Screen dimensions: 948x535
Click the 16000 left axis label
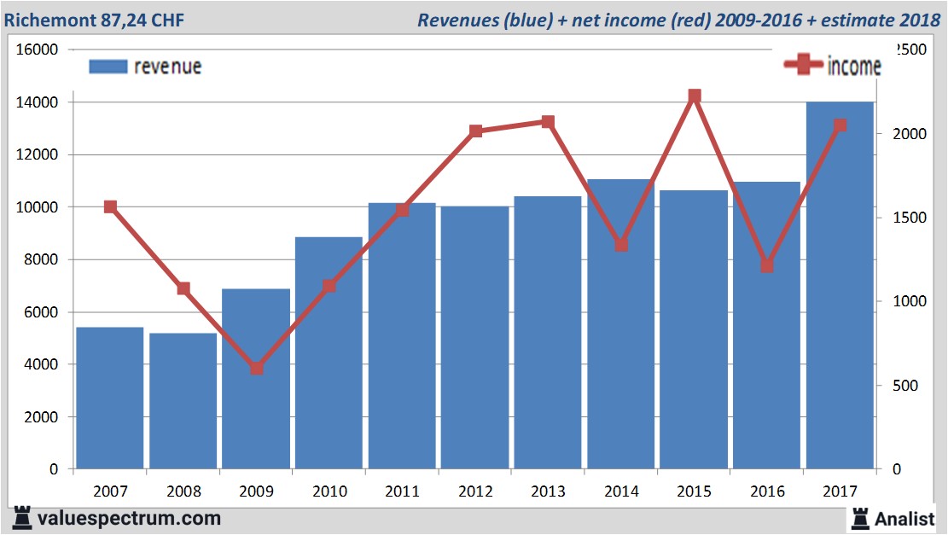click(x=38, y=49)
